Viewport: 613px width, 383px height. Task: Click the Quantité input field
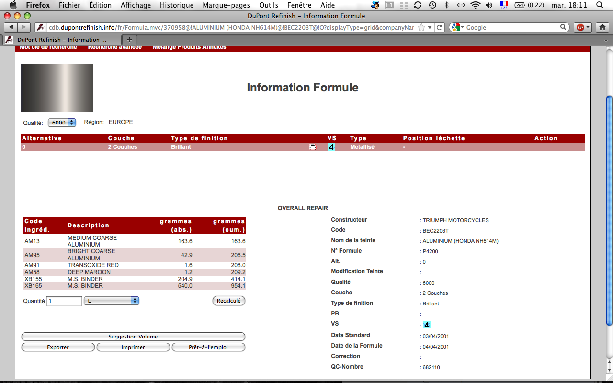tap(64, 301)
